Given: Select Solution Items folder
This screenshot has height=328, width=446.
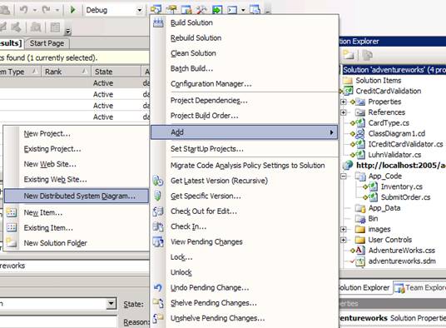Looking at the screenshot, I should (379, 81).
